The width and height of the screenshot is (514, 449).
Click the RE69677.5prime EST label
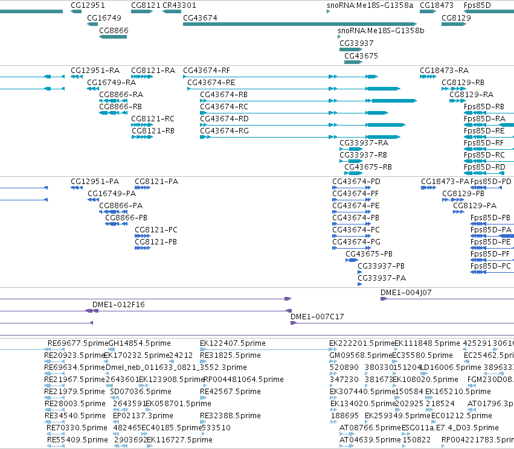[x=78, y=343]
